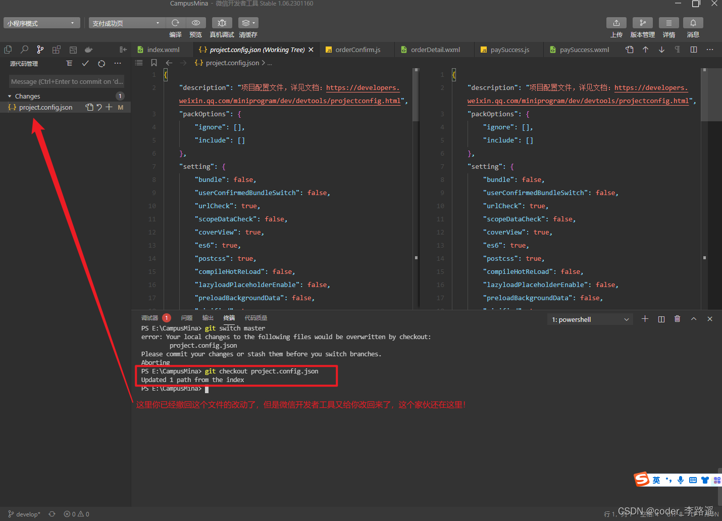The width and height of the screenshot is (722, 521).
Task: Open the Search magnifier in the activity bar
Action: [x=24, y=50]
